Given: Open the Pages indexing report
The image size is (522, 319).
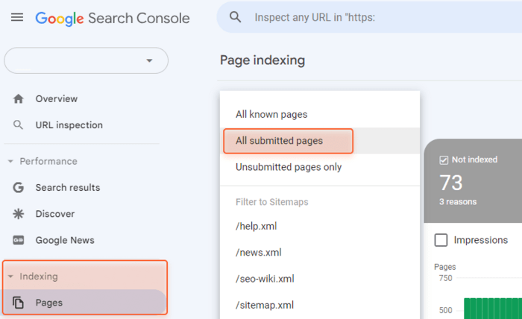Looking at the screenshot, I should click(x=85, y=303).
